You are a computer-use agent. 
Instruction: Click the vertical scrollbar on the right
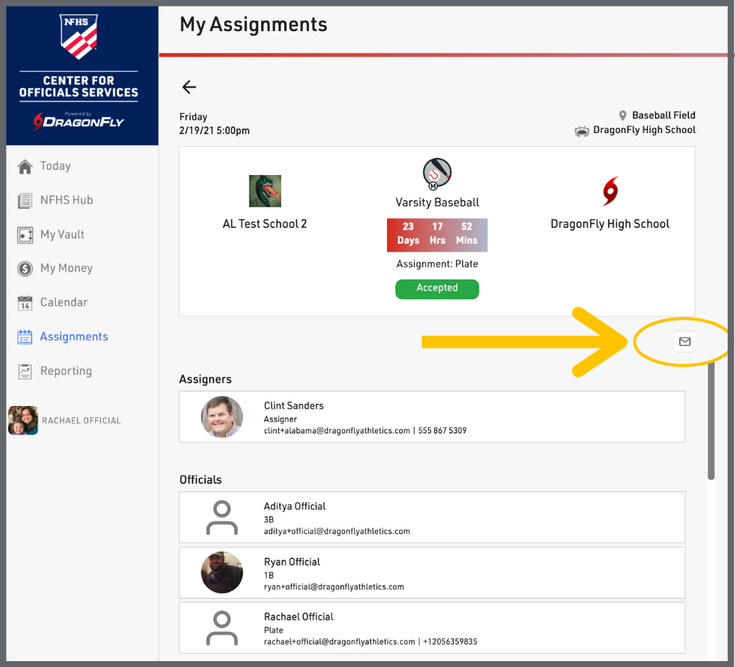click(x=711, y=419)
